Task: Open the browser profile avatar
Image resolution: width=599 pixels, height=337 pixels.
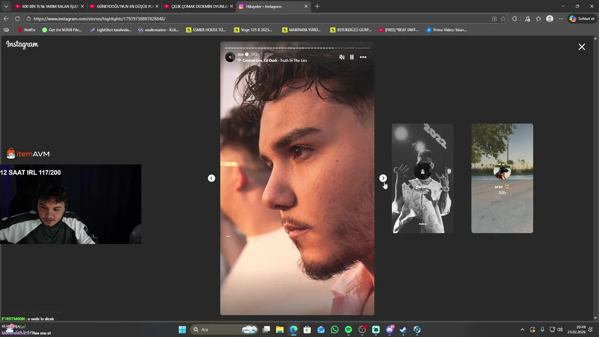Action: [549, 19]
